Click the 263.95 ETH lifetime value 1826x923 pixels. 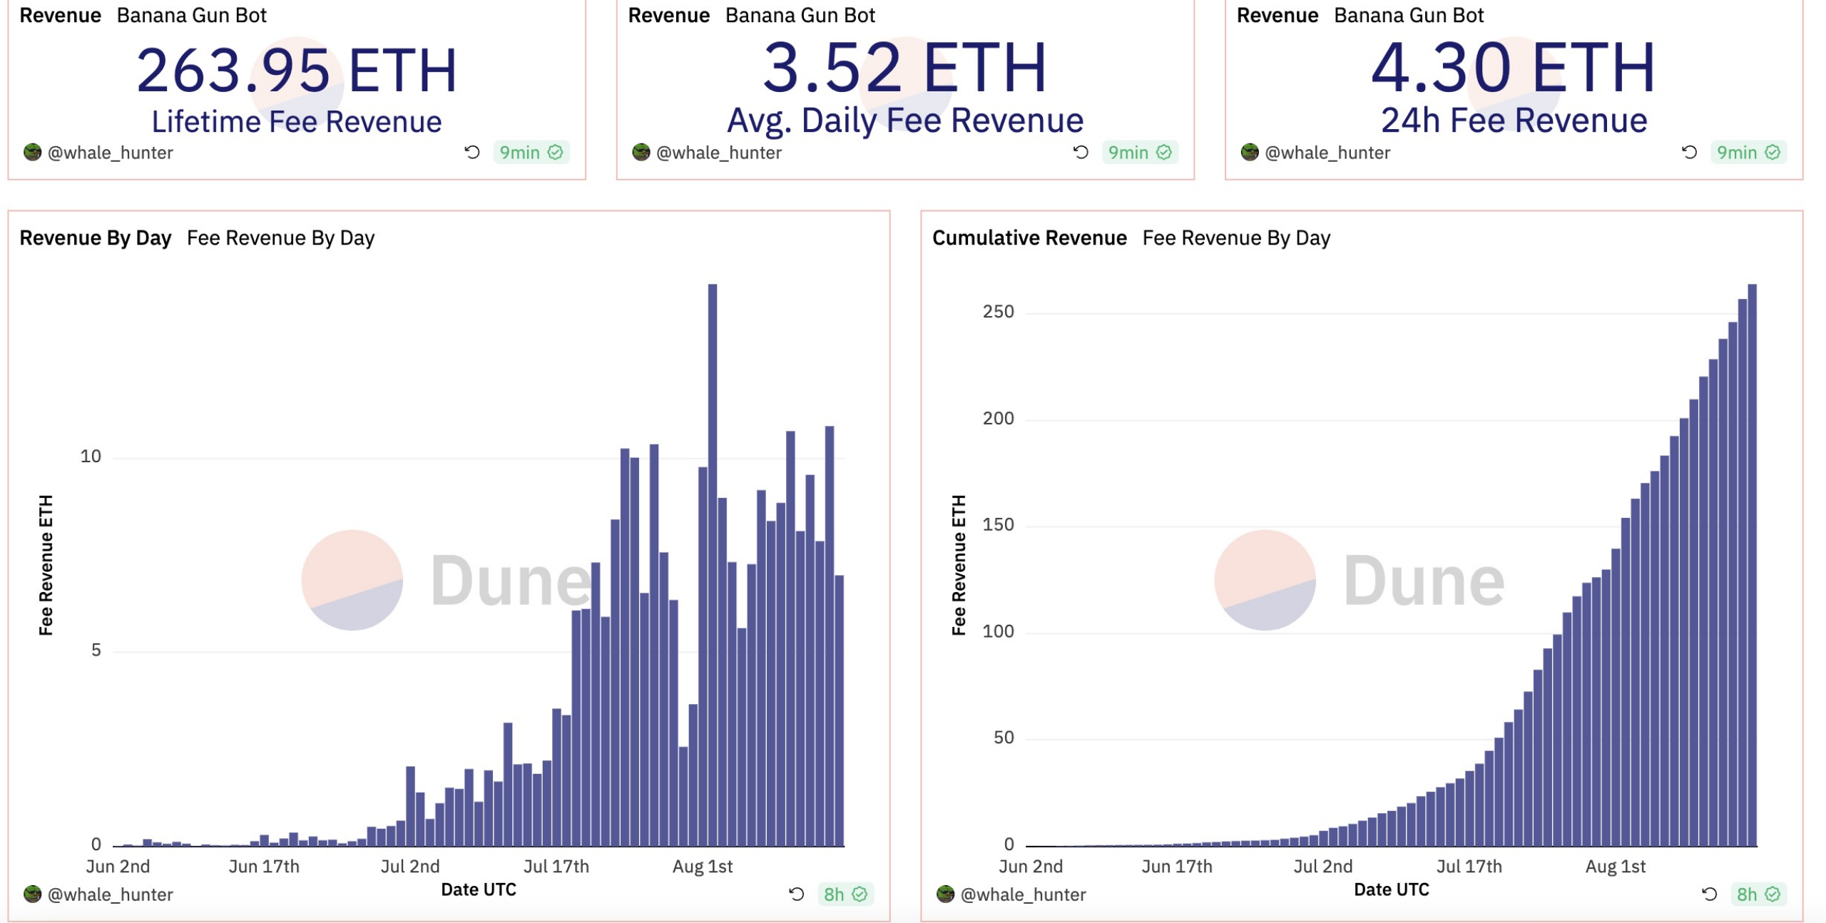pyautogui.click(x=297, y=70)
